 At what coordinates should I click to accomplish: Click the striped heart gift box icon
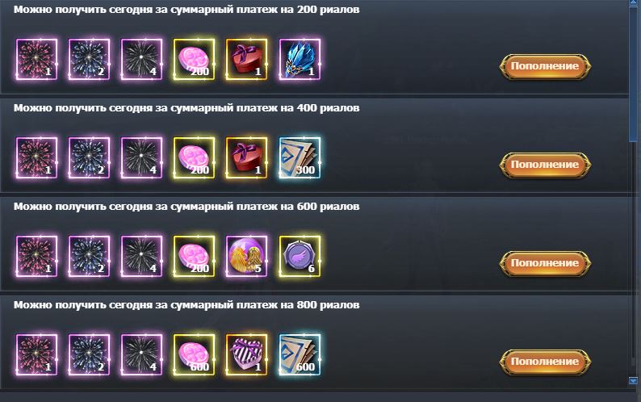coord(247,354)
